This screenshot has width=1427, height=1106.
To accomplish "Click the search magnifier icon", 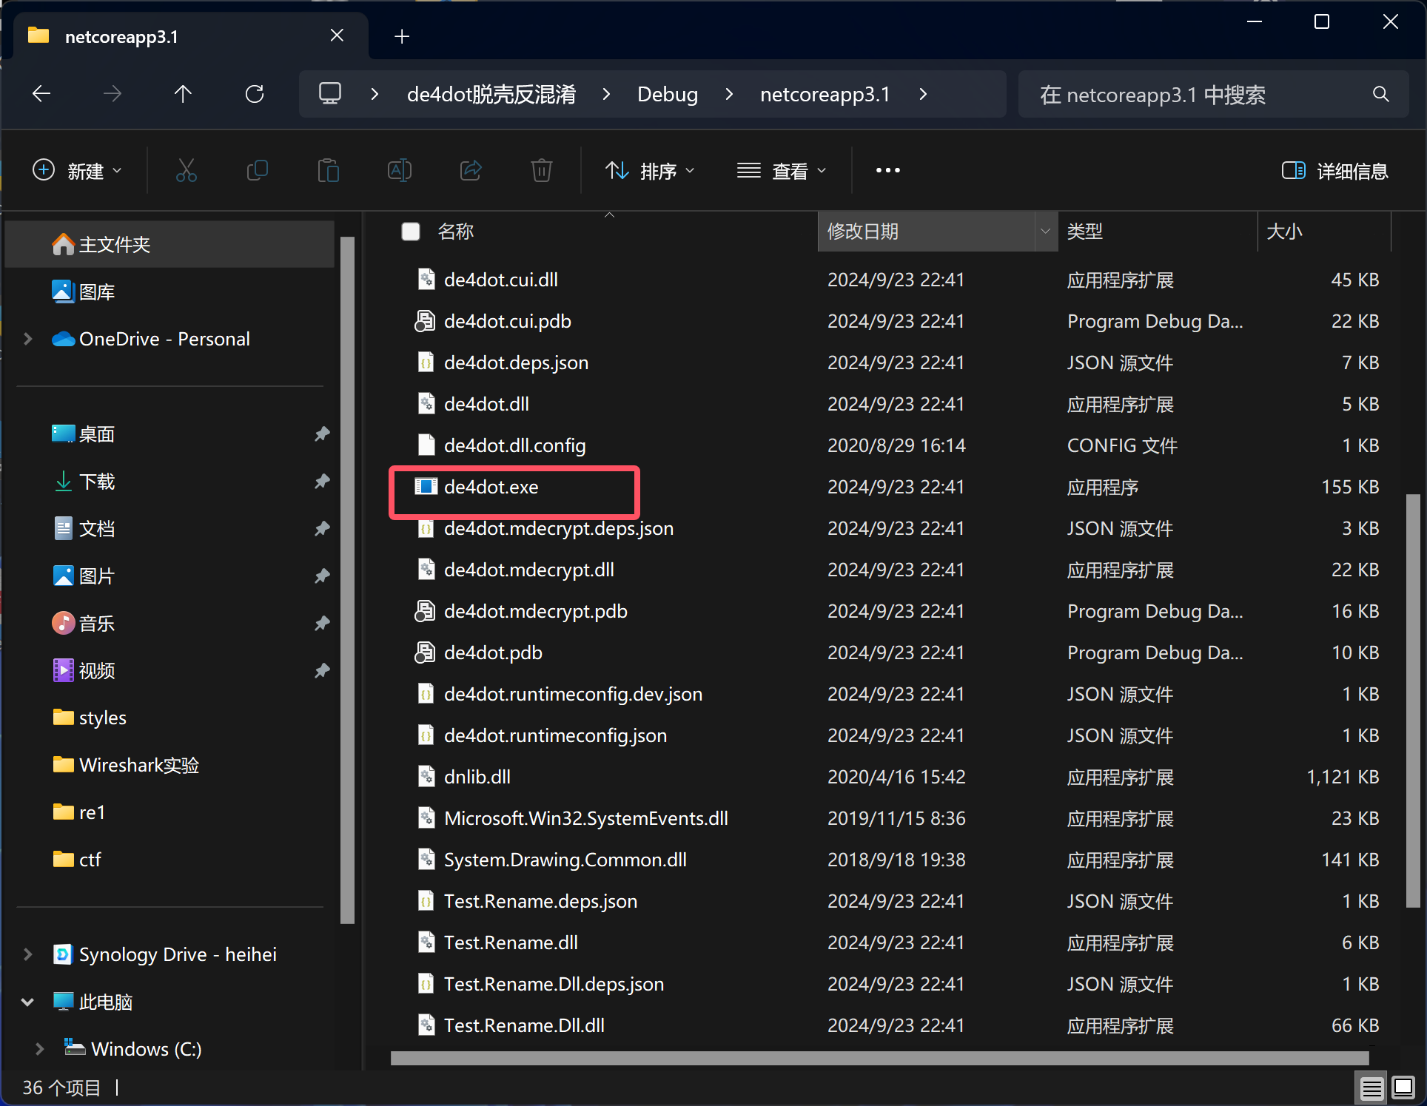I will coord(1380,94).
